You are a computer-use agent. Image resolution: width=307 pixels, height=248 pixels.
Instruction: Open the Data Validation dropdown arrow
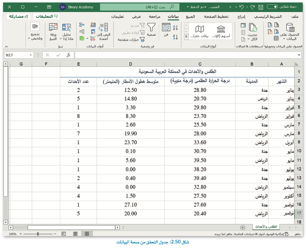click(x=87, y=39)
